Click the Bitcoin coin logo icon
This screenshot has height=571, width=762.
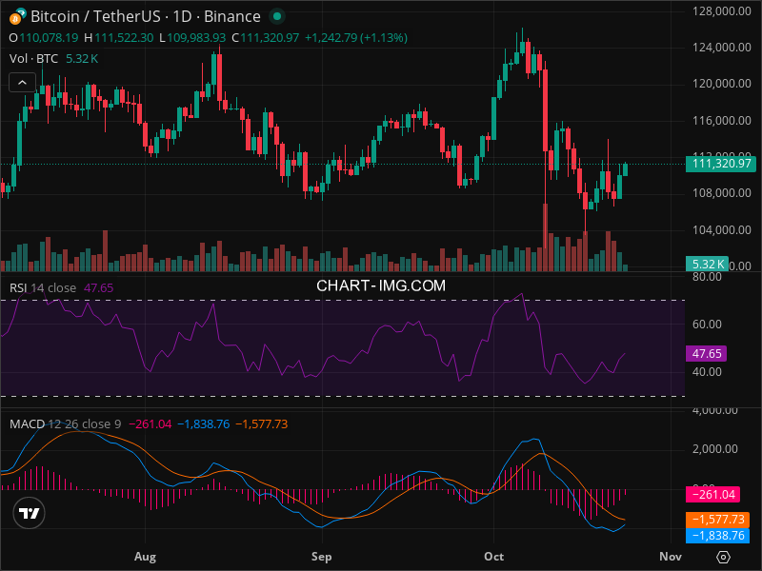(16, 16)
